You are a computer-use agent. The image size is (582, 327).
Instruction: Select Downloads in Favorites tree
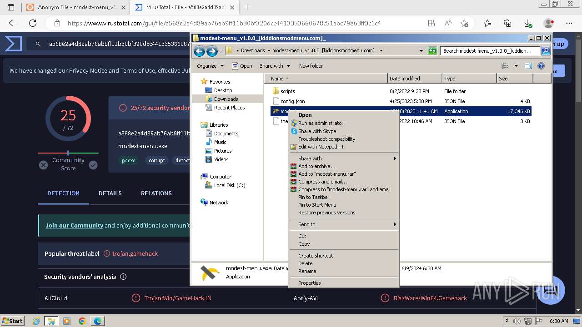(226, 99)
